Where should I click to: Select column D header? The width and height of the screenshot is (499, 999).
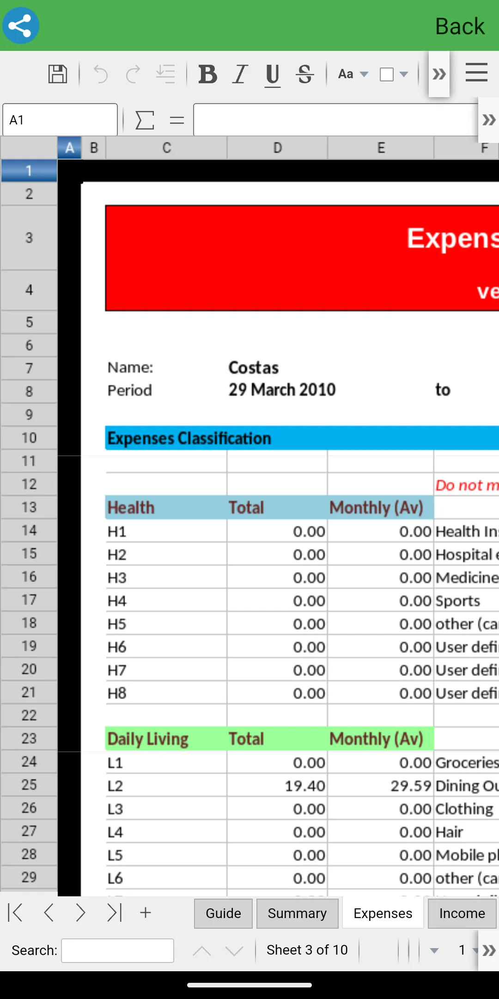(277, 148)
